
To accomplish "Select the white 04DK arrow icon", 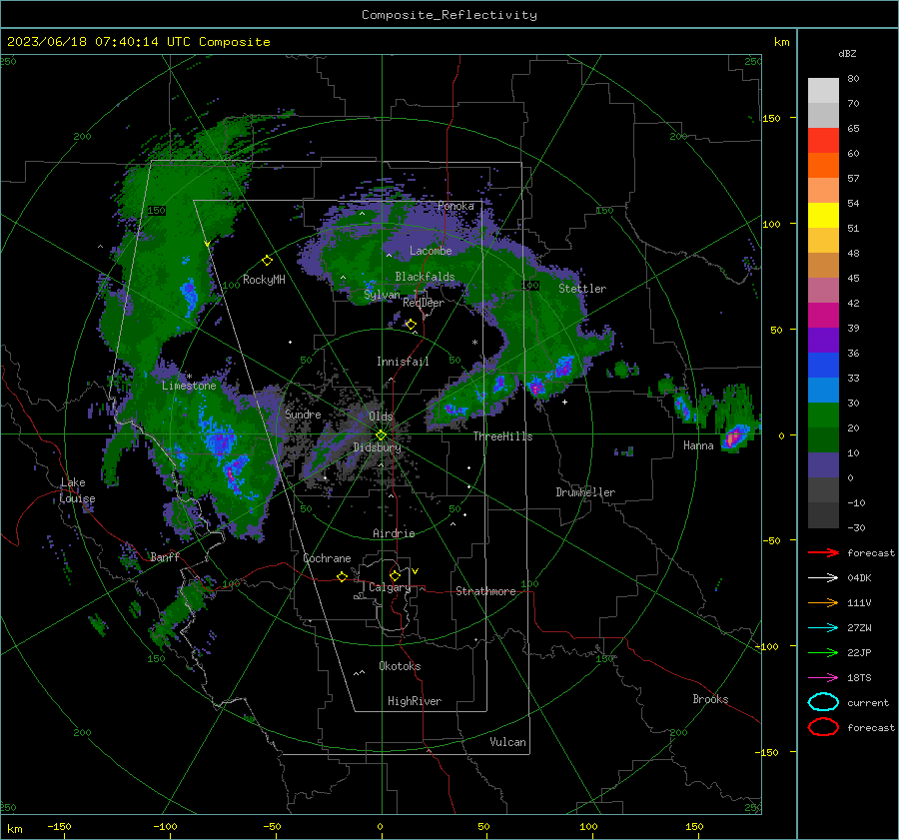I will click(823, 577).
